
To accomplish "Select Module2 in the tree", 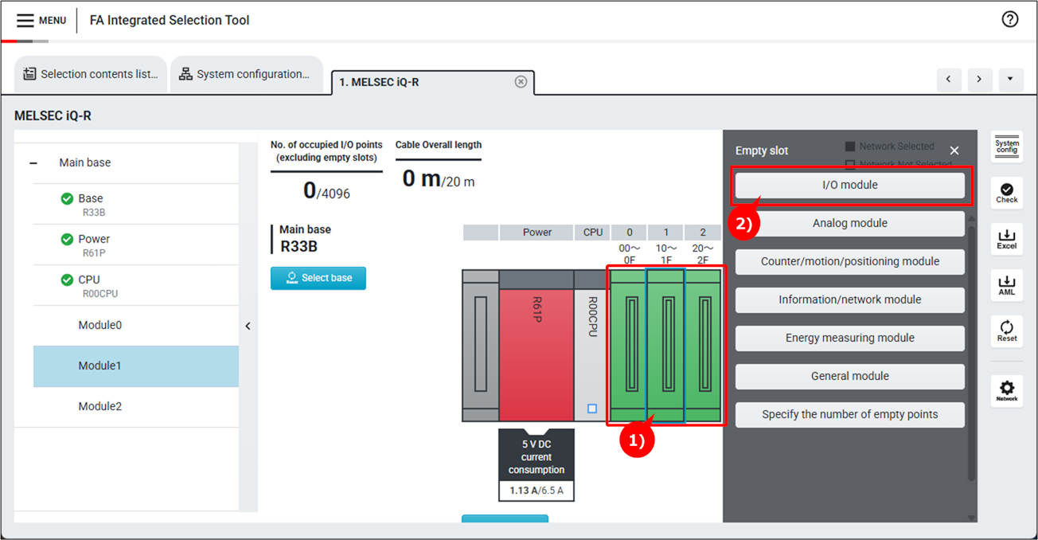I will coord(136,407).
